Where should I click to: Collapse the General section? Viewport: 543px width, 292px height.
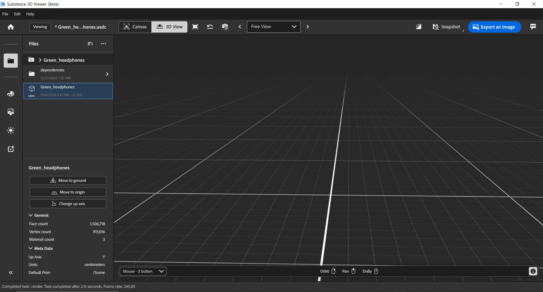point(31,215)
